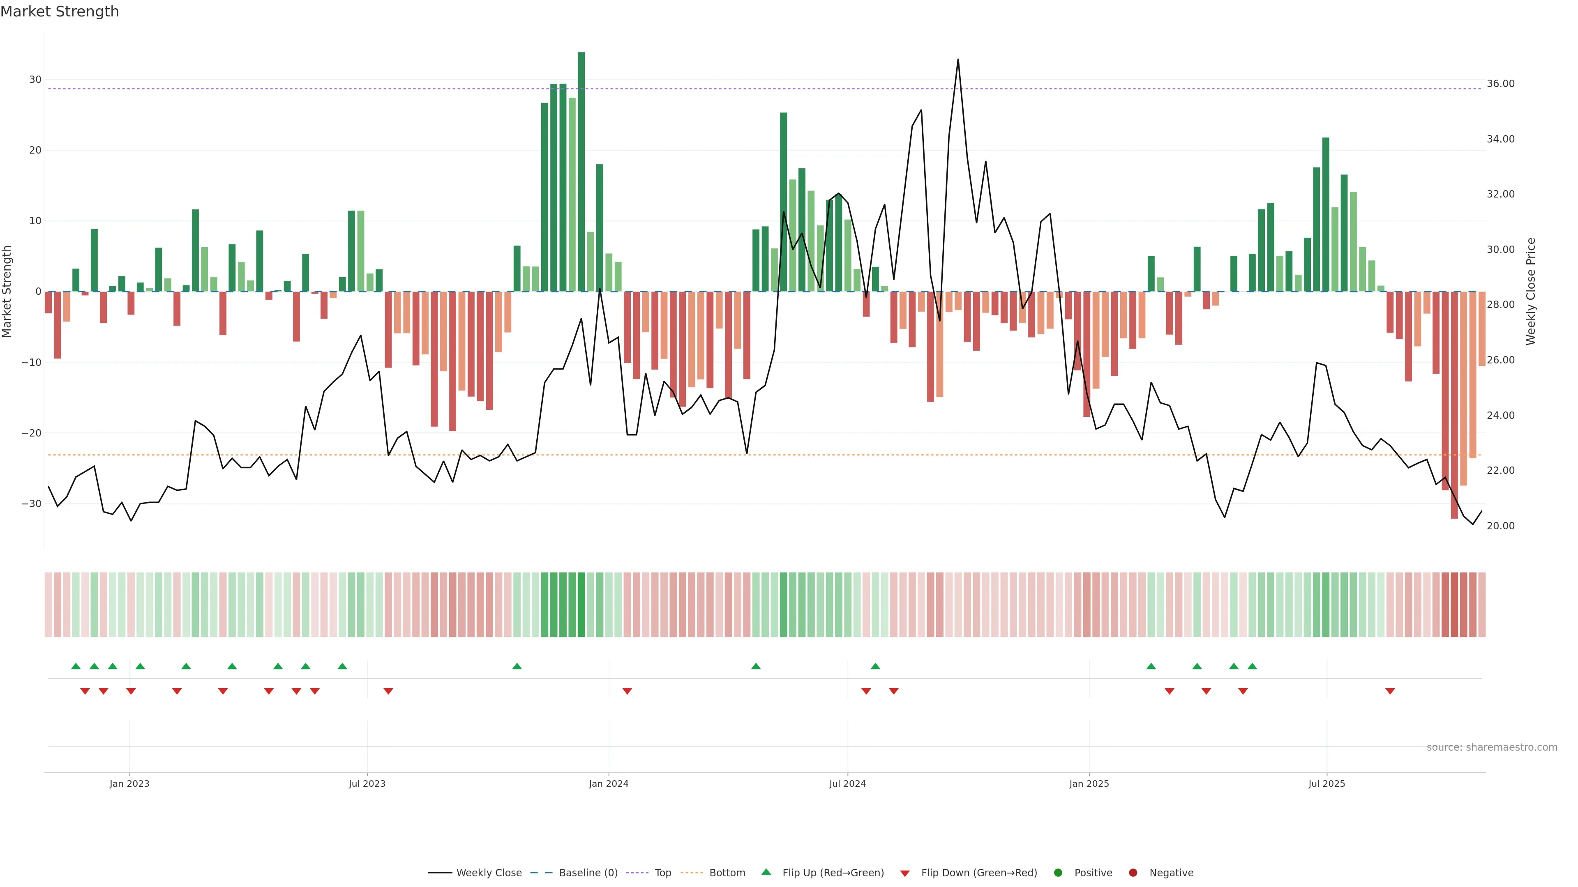Click the Jan 2024 x-axis label
1578x887 pixels.
(x=608, y=784)
